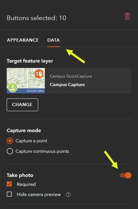Disable the Take photo toggle switch
Screen dimensions: 138x209
point(126,175)
